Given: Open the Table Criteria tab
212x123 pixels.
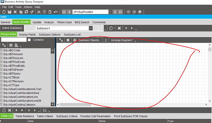Looking at the screenshot, I should pos(45,116).
